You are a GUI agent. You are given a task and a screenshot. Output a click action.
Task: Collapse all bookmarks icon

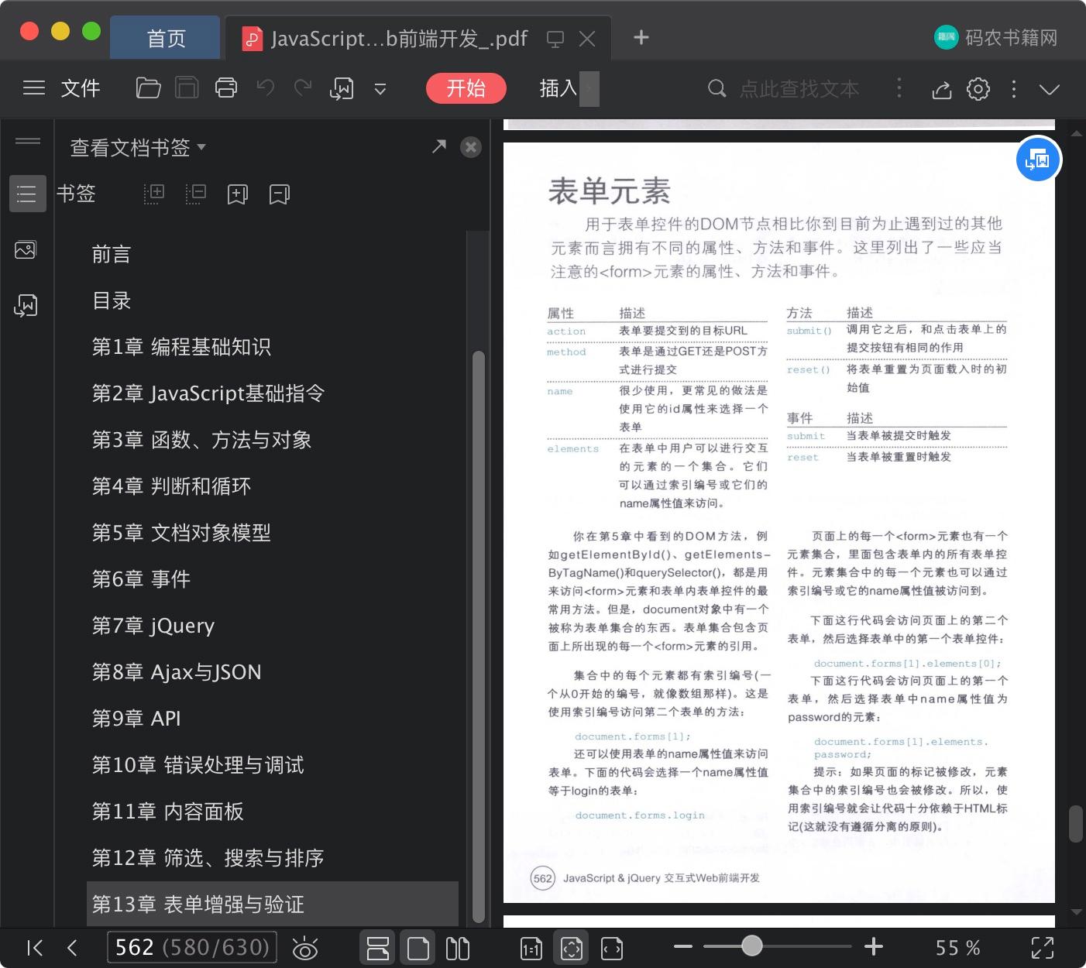click(196, 194)
